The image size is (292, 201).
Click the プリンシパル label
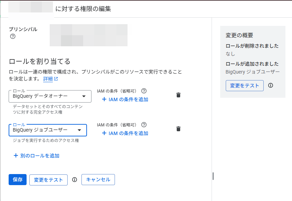[23, 29]
